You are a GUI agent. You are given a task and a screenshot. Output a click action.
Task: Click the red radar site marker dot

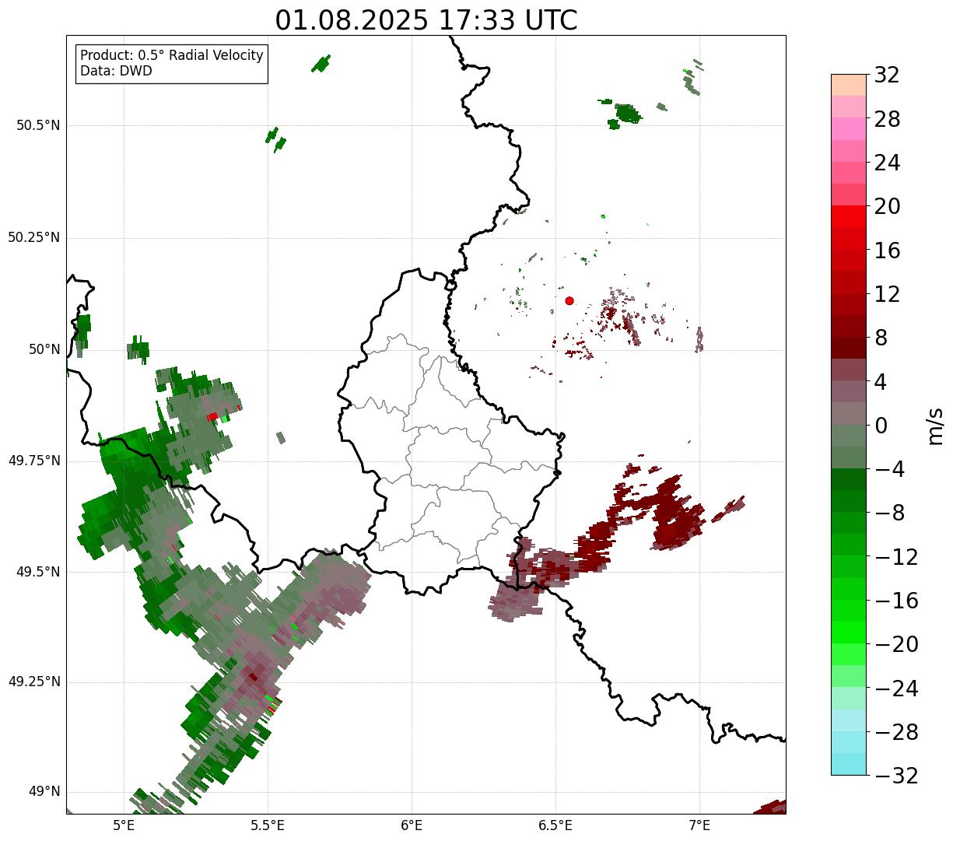(x=569, y=300)
